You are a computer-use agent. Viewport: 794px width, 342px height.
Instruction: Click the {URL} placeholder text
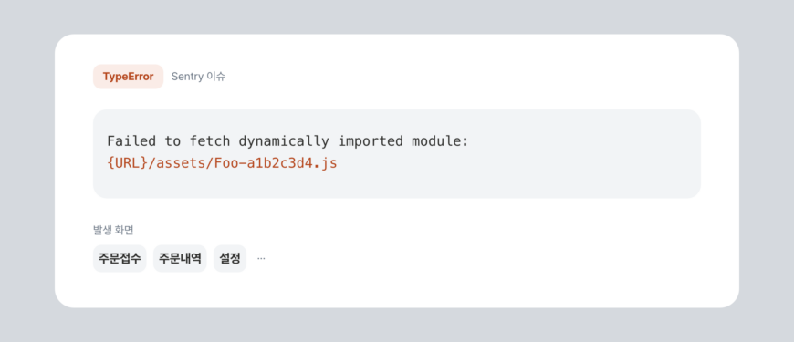(128, 164)
